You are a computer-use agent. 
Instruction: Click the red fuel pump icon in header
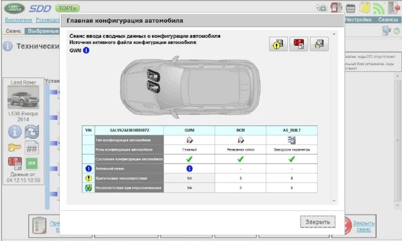click(336, 8)
